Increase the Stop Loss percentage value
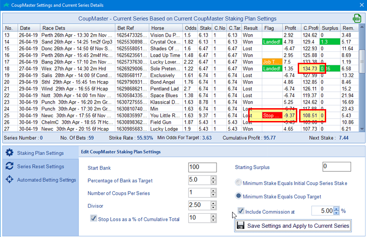This screenshot has height=237, width=367. (x=213, y=216)
